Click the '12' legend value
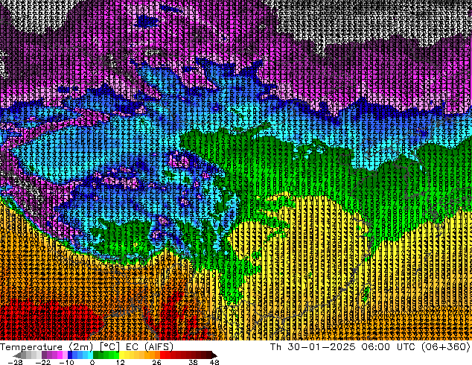This screenshot has height=365, width=472. click(121, 362)
